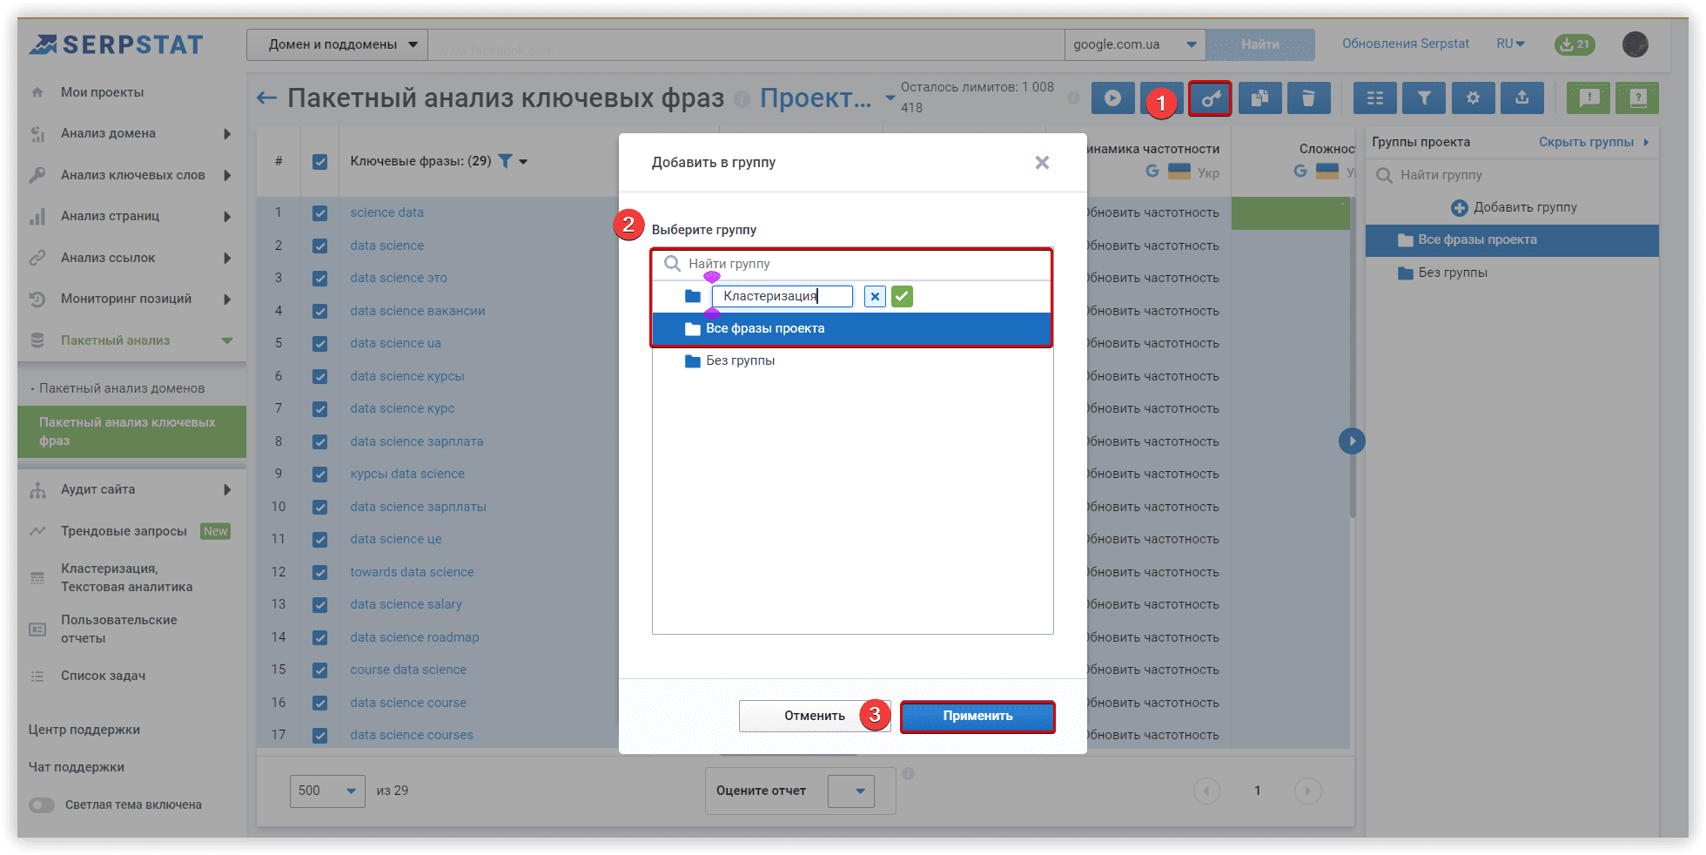Image resolution: width=1706 pixels, height=855 pixels.
Task: Toggle the select-all keywords checkbox in the header
Action: point(320,162)
